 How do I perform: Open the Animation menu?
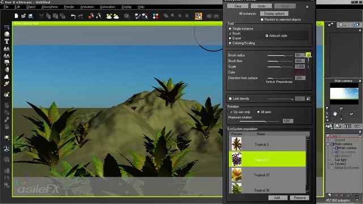pyautogui.click(x=87, y=7)
